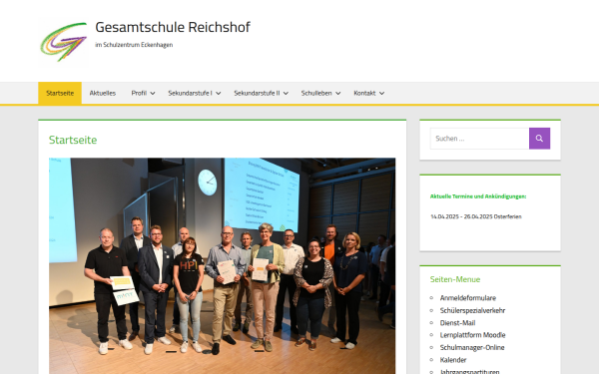Click the im Schulzentrum Eckenhagen tagline
Viewport: 599px width, 374px height.
134,45
